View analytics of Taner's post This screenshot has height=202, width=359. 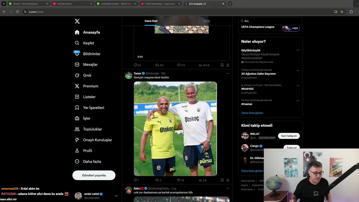[x=202, y=180]
